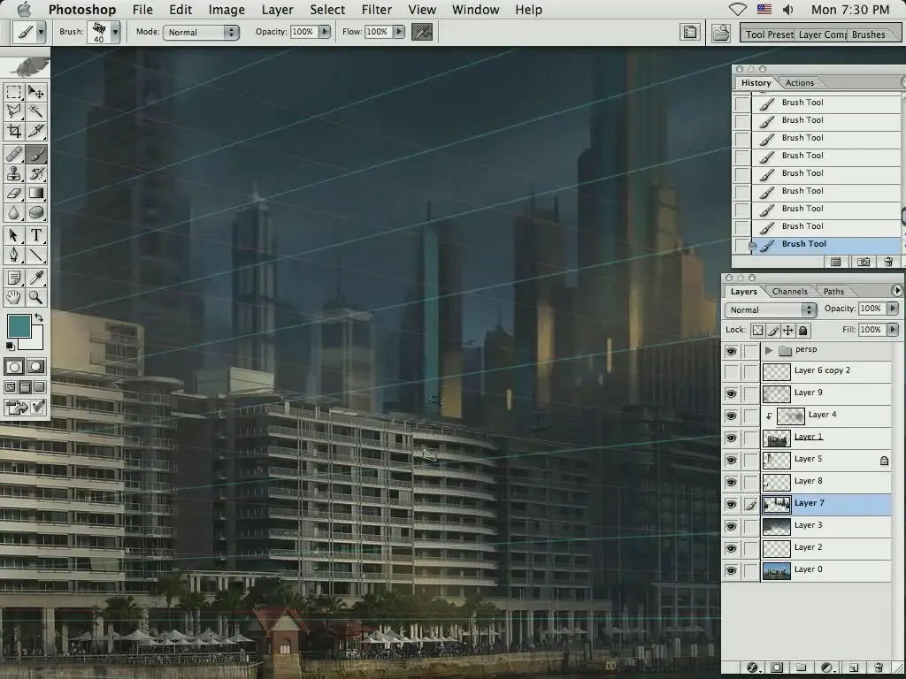Add a layer mask

tap(777, 668)
